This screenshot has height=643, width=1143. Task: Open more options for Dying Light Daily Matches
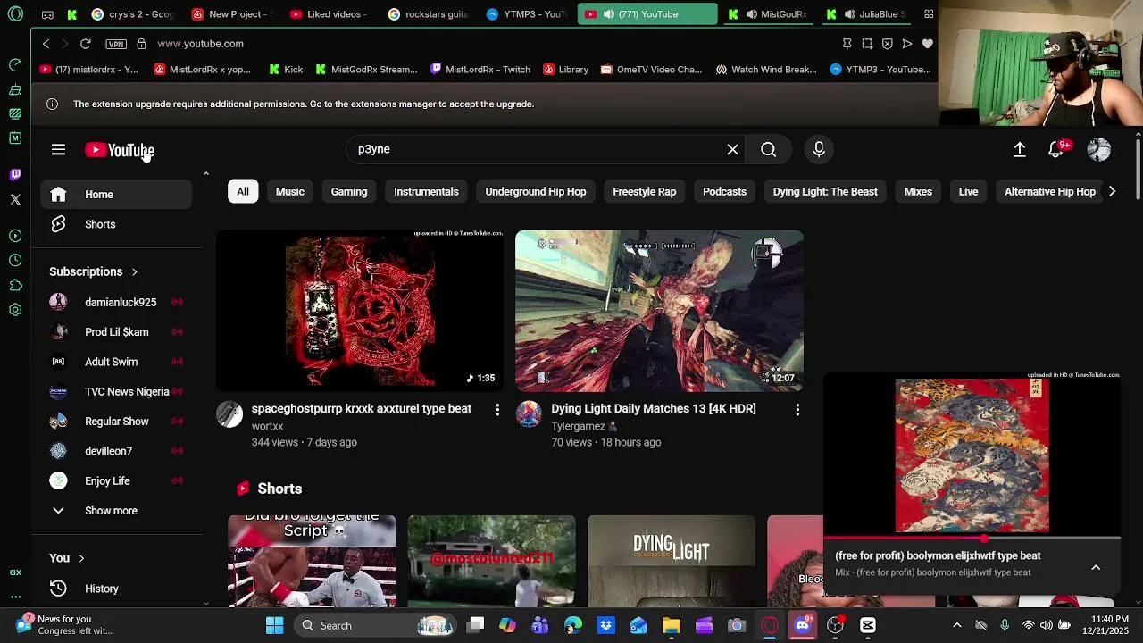click(797, 409)
